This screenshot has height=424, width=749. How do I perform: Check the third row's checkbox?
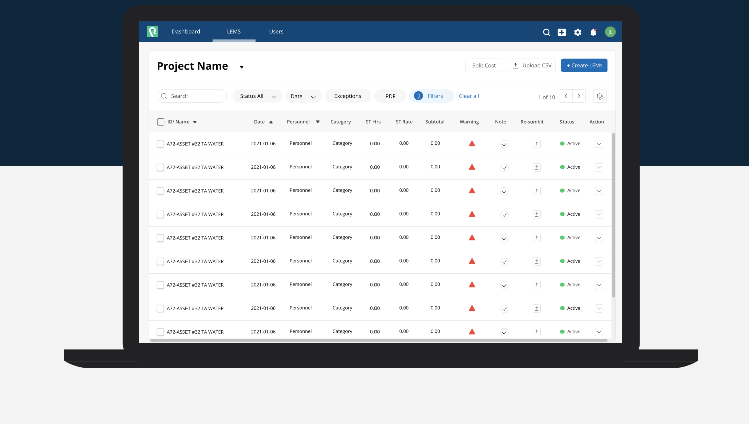160,191
